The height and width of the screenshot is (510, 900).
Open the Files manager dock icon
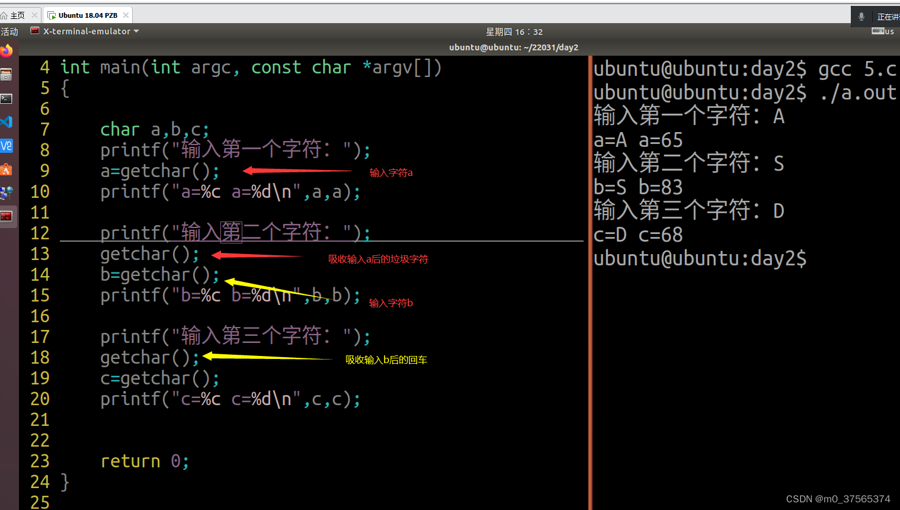pyautogui.click(x=7, y=75)
